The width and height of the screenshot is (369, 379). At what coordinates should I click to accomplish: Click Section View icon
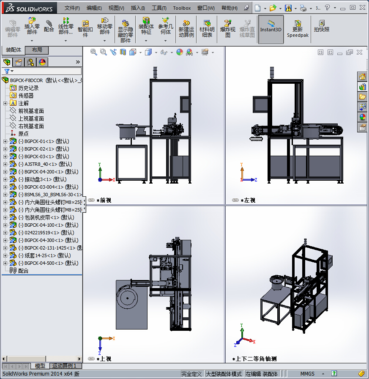123,52
